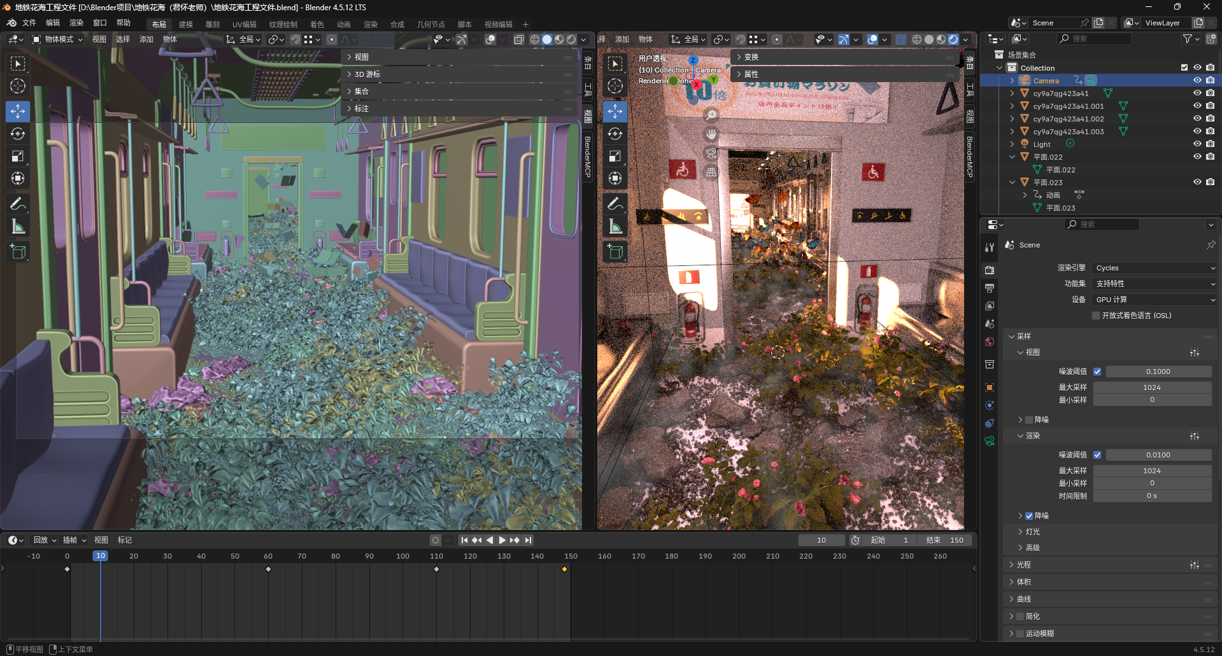Image resolution: width=1222 pixels, height=656 pixels.
Task: Activate the Transform tool in the right viewport
Action: tap(615, 178)
